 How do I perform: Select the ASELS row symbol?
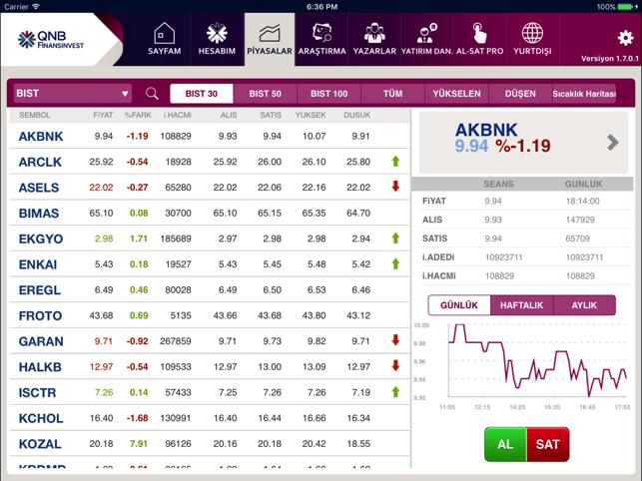click(39, 188)
